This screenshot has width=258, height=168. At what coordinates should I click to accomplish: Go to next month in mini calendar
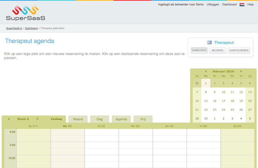(x=241, y=71)
